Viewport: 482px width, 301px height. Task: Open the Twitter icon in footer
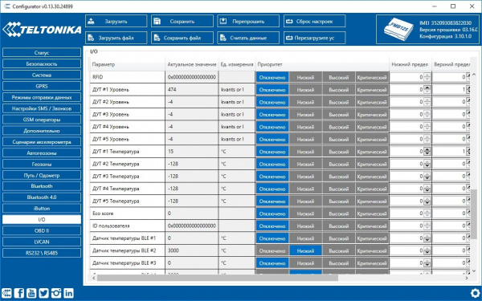[x=43, y=293]
